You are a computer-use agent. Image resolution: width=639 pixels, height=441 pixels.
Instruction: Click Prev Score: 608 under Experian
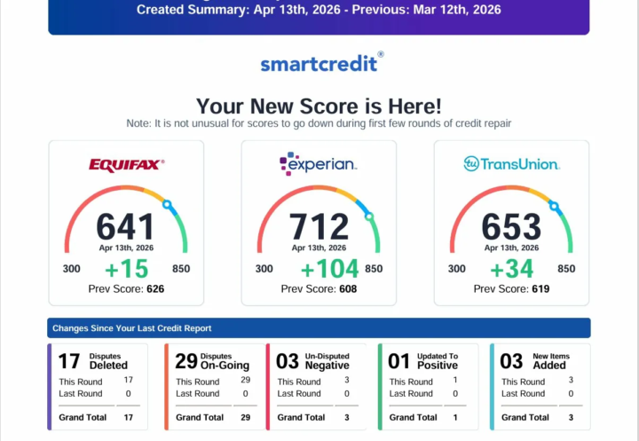pyautogui.click(x=319, y=289)
